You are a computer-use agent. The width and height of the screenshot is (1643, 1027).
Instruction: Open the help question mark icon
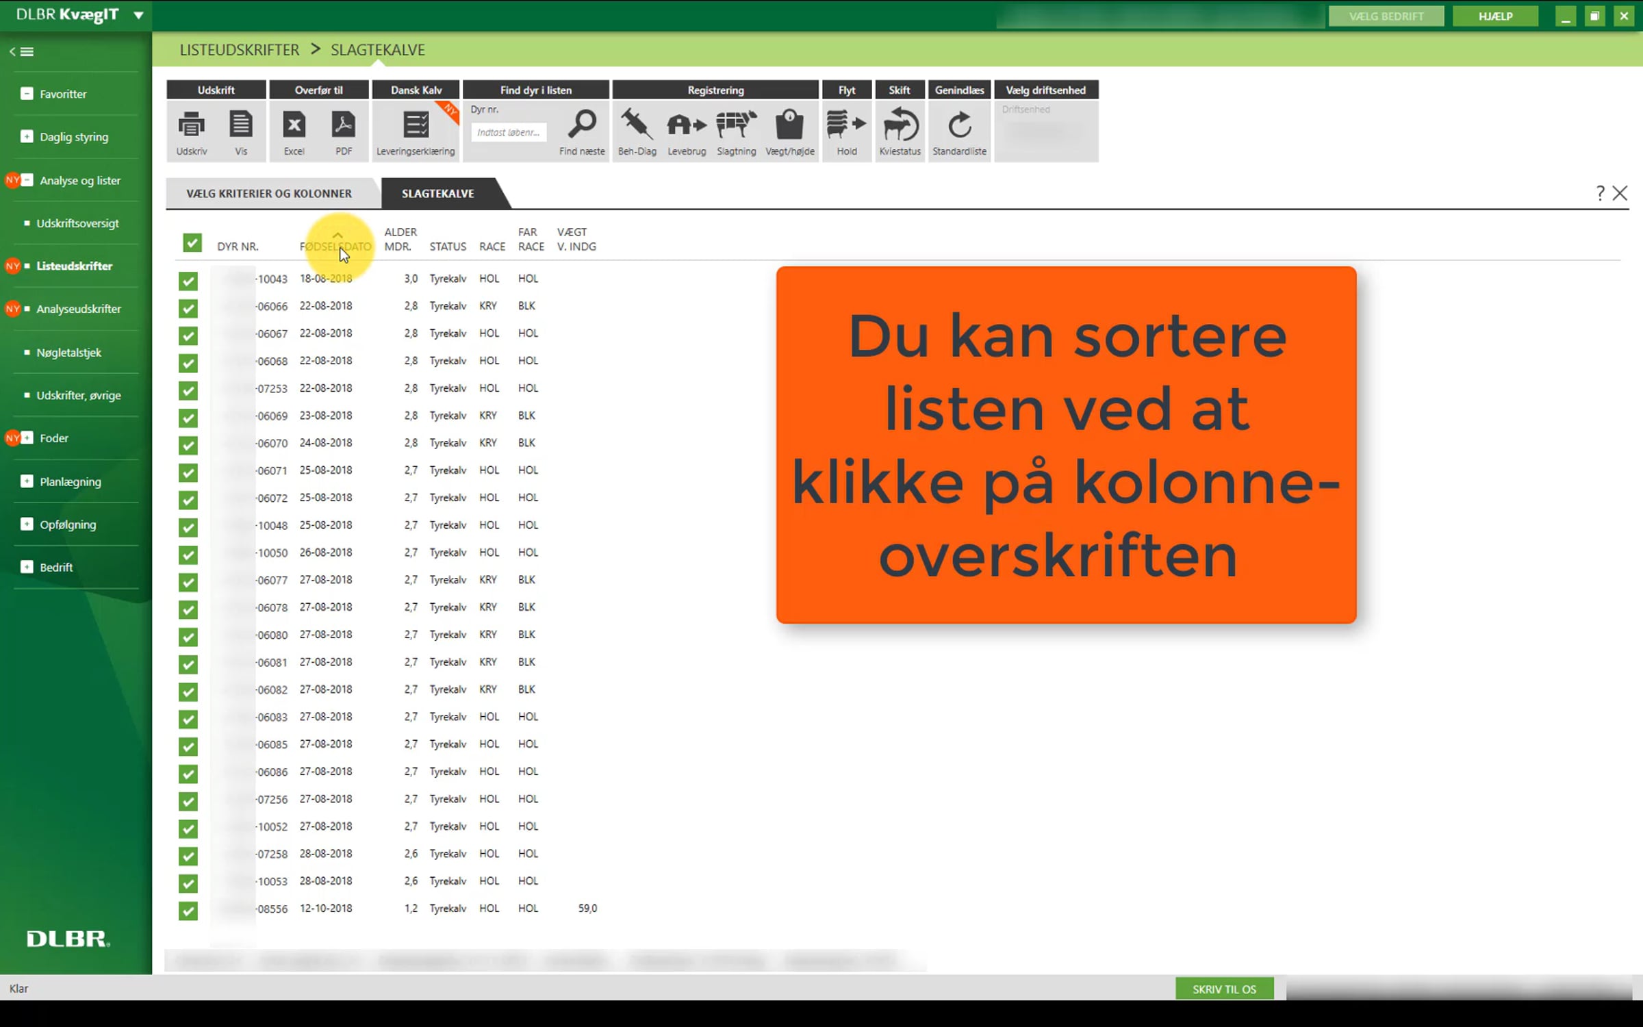(1600, 193)
